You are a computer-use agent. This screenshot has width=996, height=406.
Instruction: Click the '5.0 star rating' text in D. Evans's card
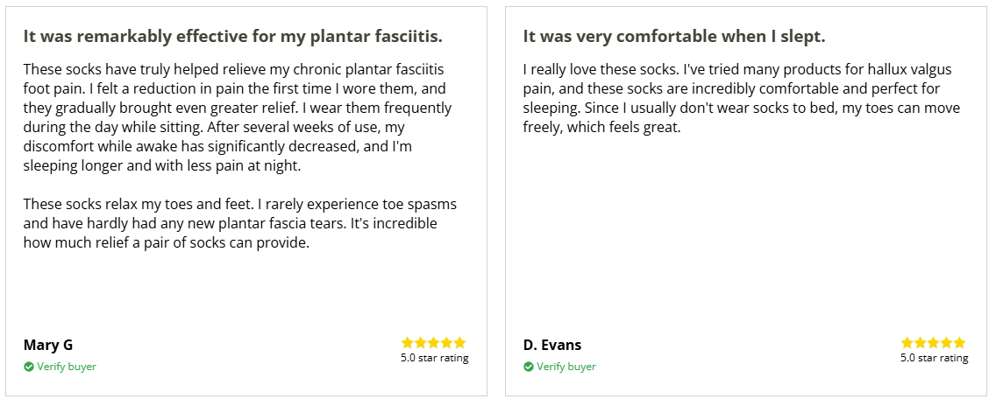pyautogui.click(x=934, y=358)
